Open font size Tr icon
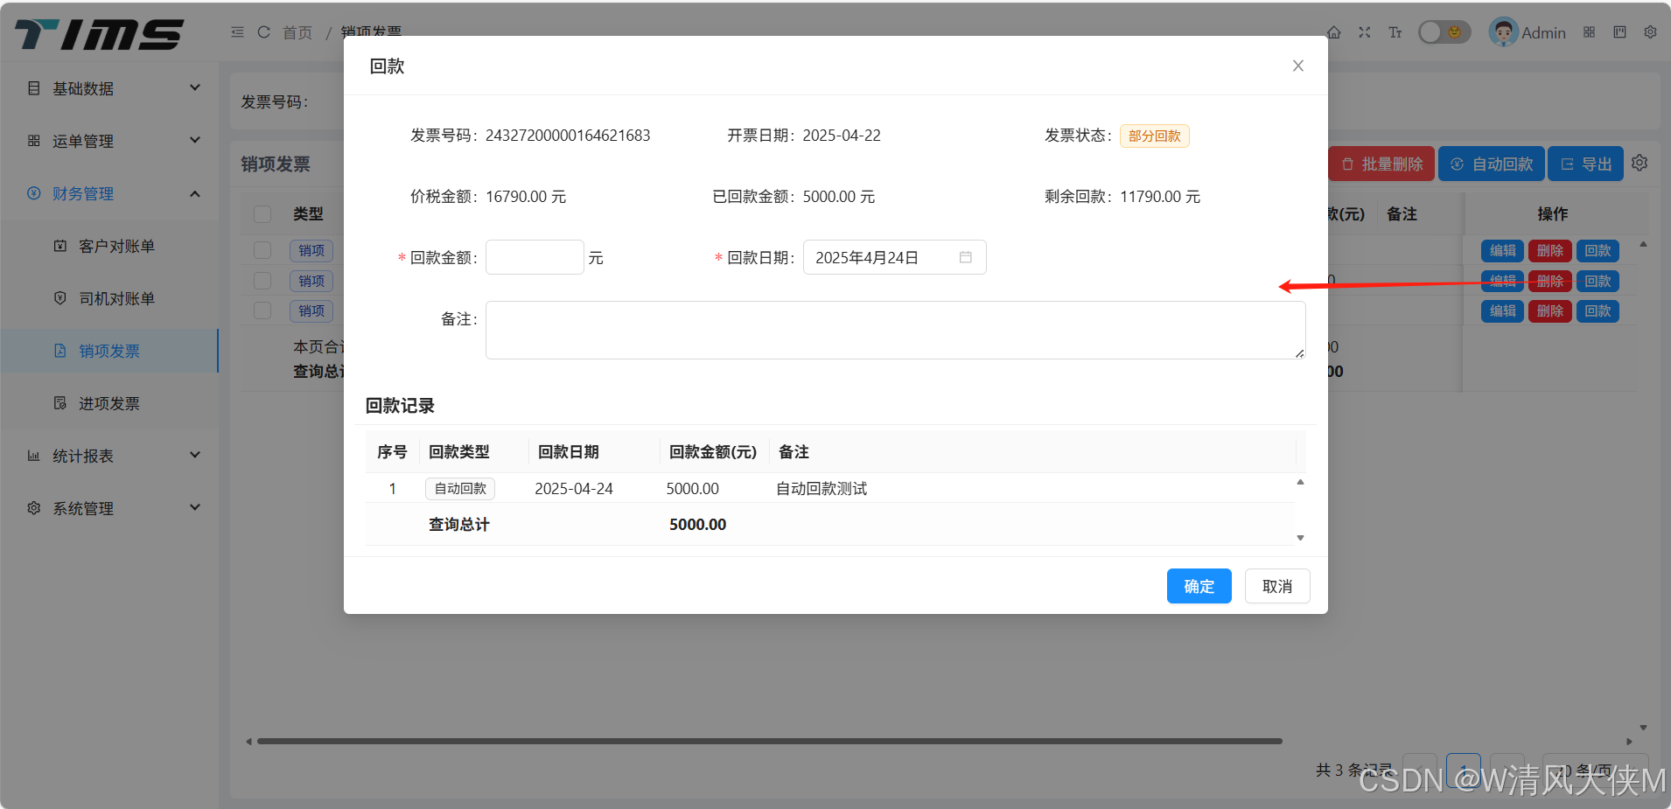Viewport: 1671px width, 809px height. click(x=1395, y=32)
